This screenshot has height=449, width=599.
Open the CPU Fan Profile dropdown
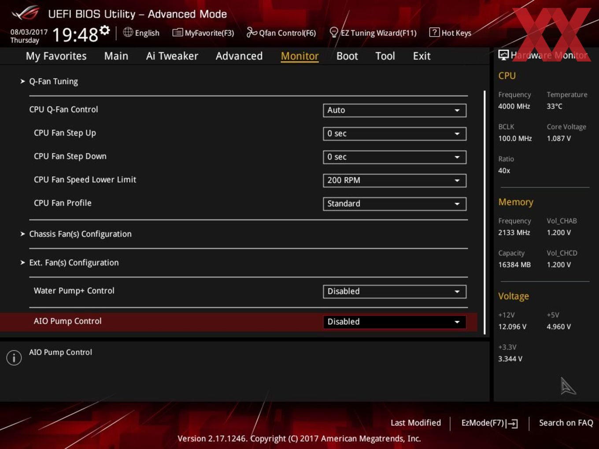[x=395, y=203]
